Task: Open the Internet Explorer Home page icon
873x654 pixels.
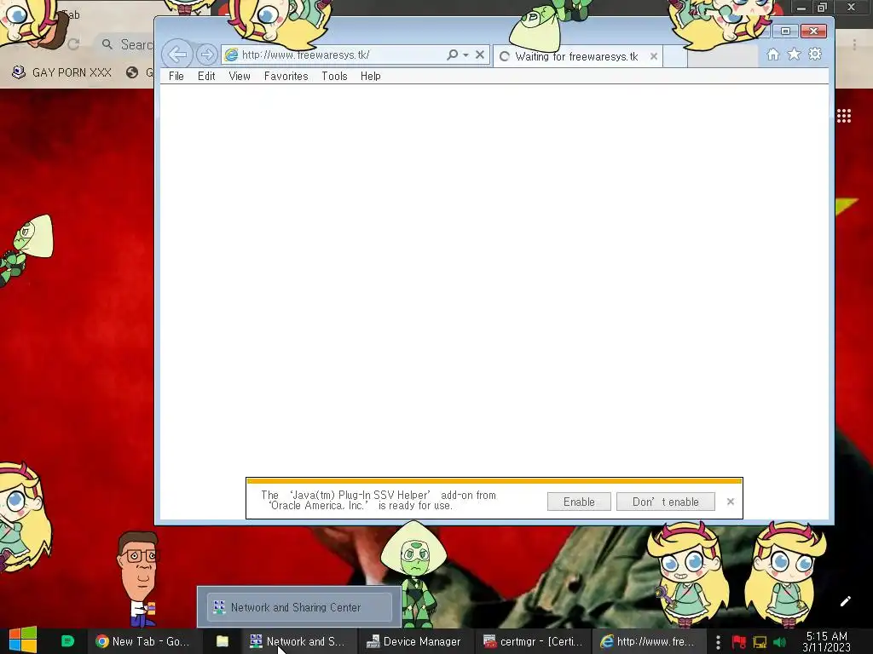Action: pos(772,54)
